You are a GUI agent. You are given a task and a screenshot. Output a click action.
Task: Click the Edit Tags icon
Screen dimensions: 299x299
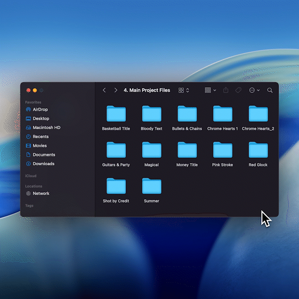pyautogui.click(x=238, y=90)
